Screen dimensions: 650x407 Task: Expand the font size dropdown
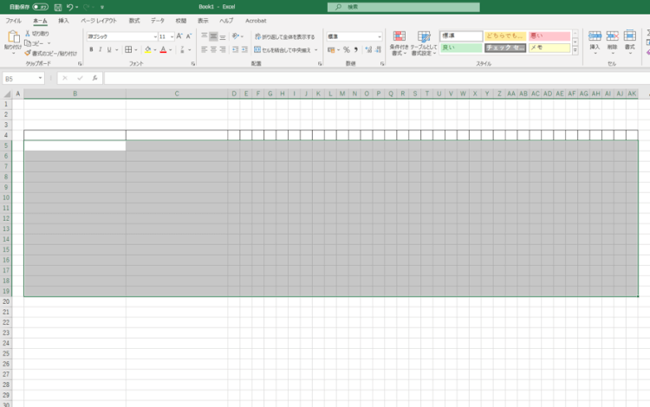(170, 36)
